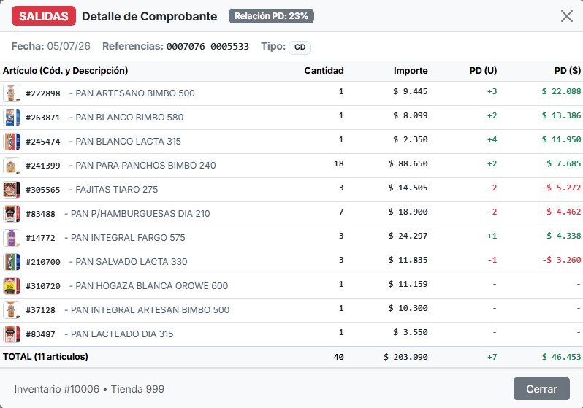
Task: Open thumbnail of PAN LACTEADO DIA 315
Action: (12, 334)
